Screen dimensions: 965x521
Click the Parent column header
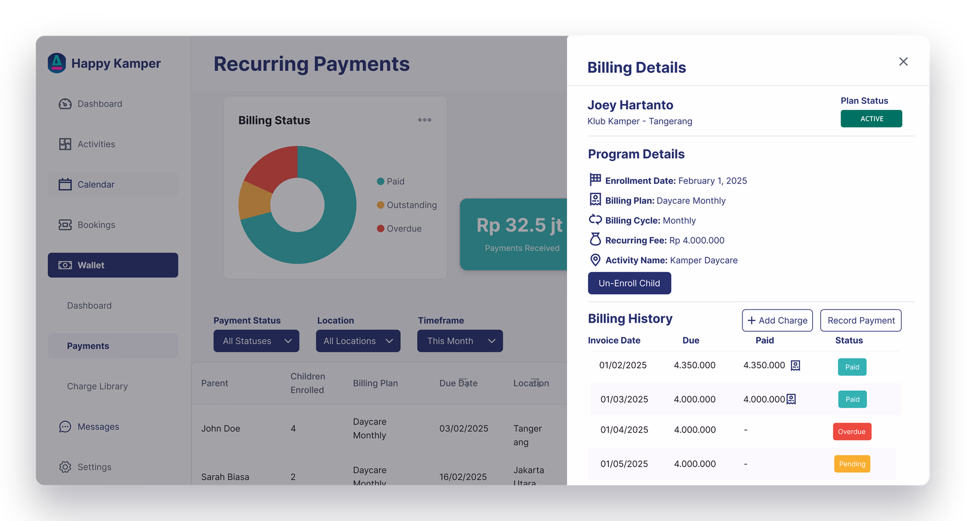(214, 383)
